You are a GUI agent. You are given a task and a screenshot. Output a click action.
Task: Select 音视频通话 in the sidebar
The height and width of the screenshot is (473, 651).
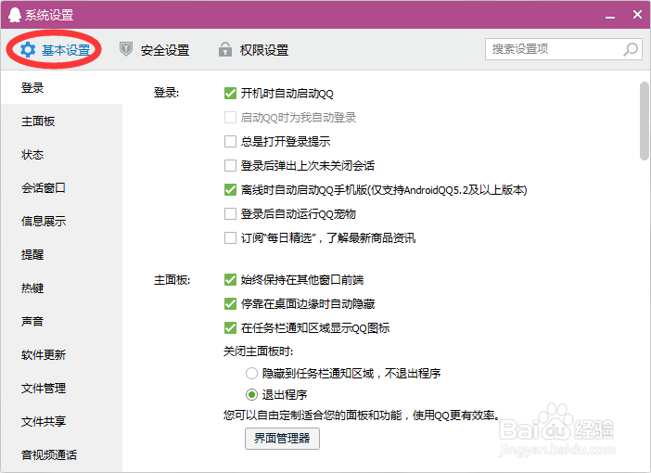pos(62,454)
